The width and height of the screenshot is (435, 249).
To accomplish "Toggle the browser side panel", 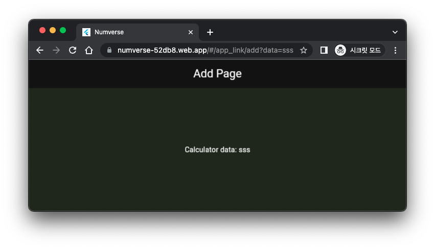I will pyautogui.click(x=324, y=50).
